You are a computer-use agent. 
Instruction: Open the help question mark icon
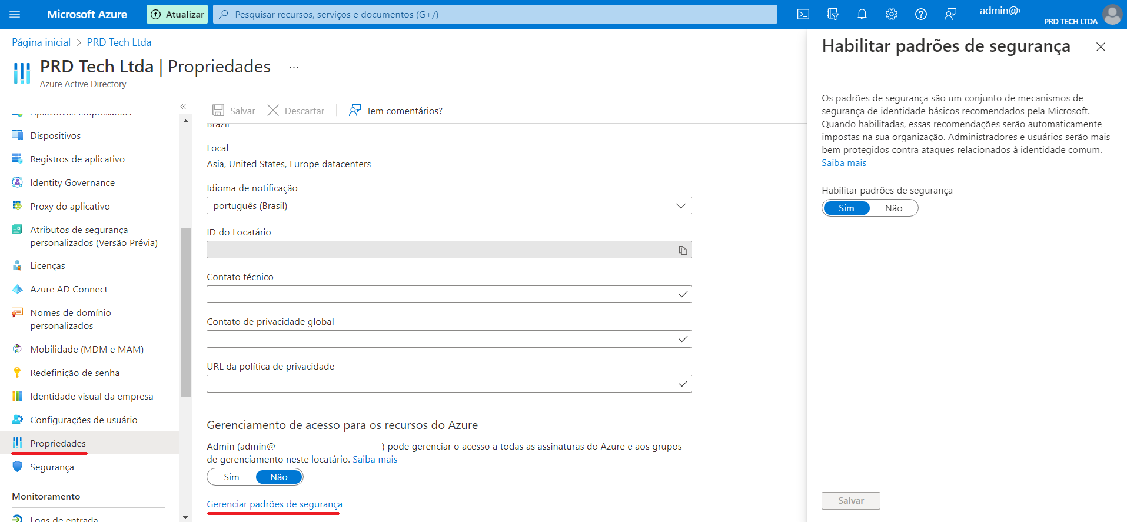[x=921, y=14]
